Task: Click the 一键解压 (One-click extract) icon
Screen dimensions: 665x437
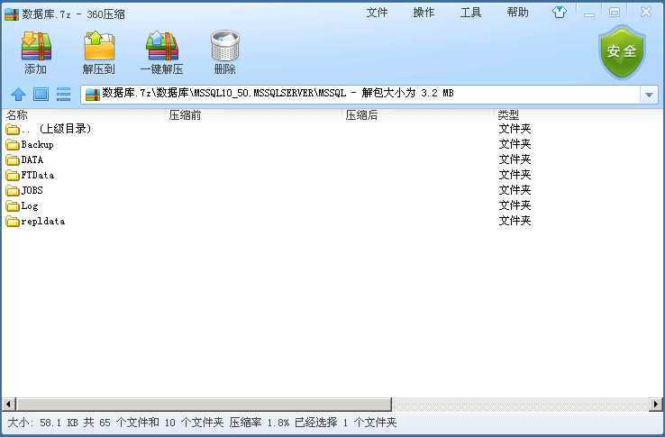Action: tap(162, 46)
